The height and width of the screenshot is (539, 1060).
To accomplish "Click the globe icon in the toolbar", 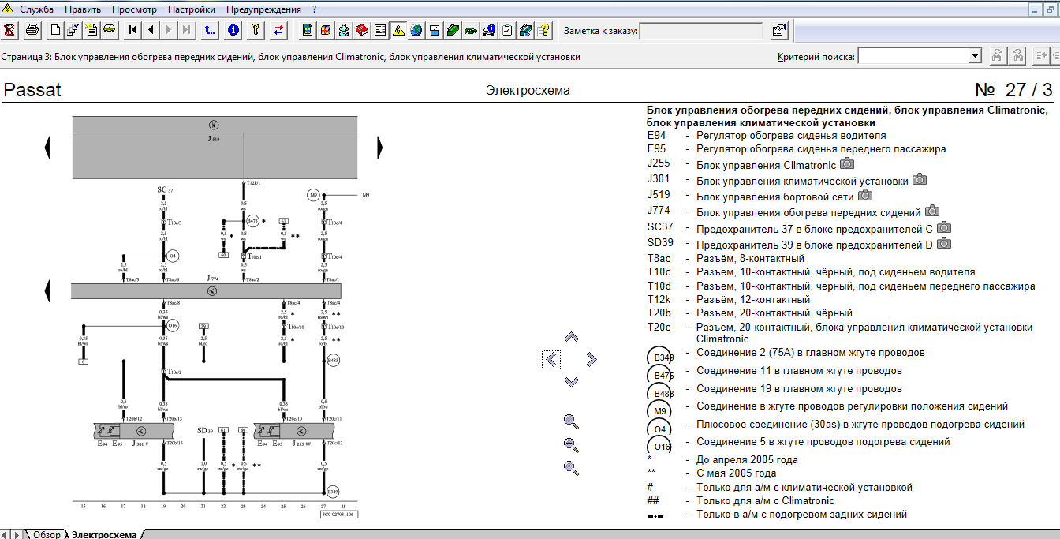I will pos(416,31).
